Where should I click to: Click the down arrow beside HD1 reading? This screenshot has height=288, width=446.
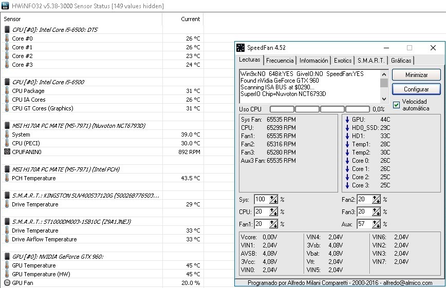click(347, 136)
